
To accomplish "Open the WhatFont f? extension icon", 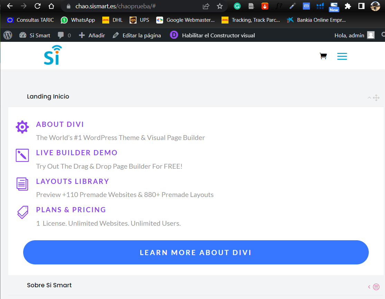I will click(x=279, y=6).
